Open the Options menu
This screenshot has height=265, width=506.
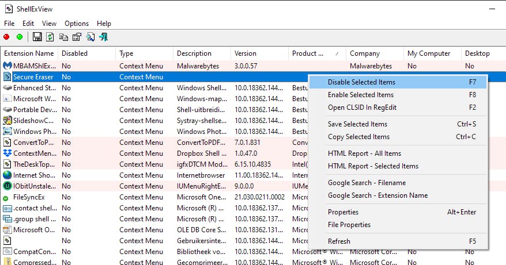pos(77,24)
